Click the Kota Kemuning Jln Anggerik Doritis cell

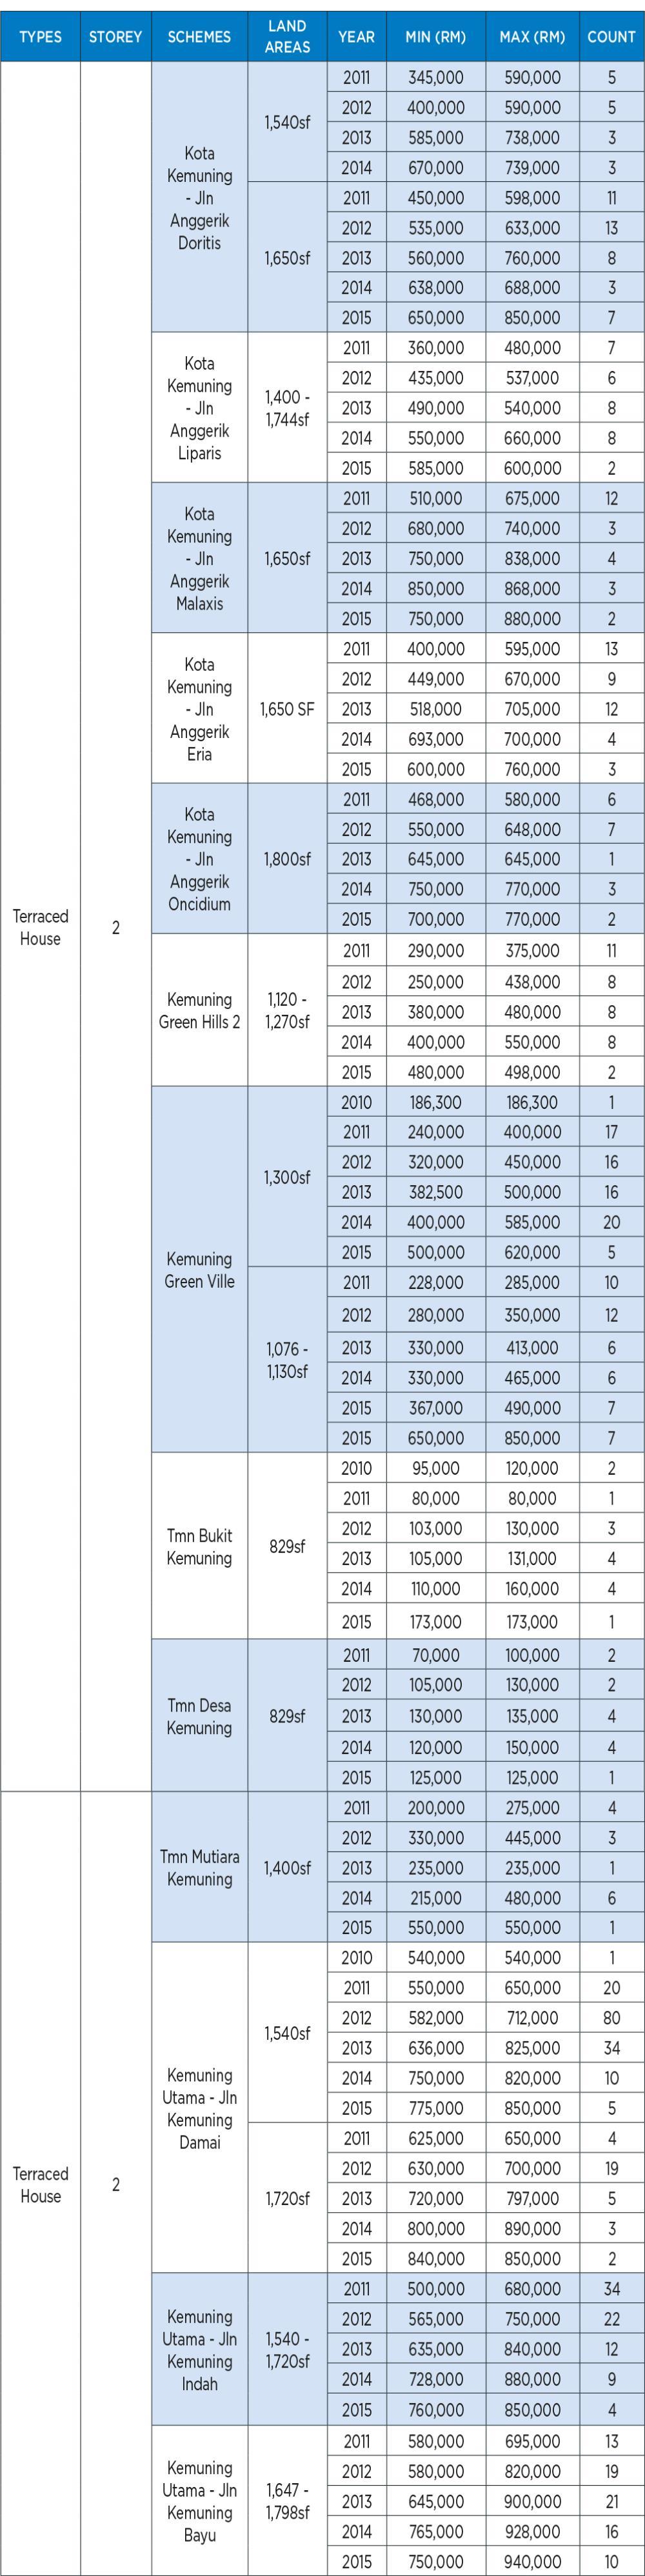(199, 197)
